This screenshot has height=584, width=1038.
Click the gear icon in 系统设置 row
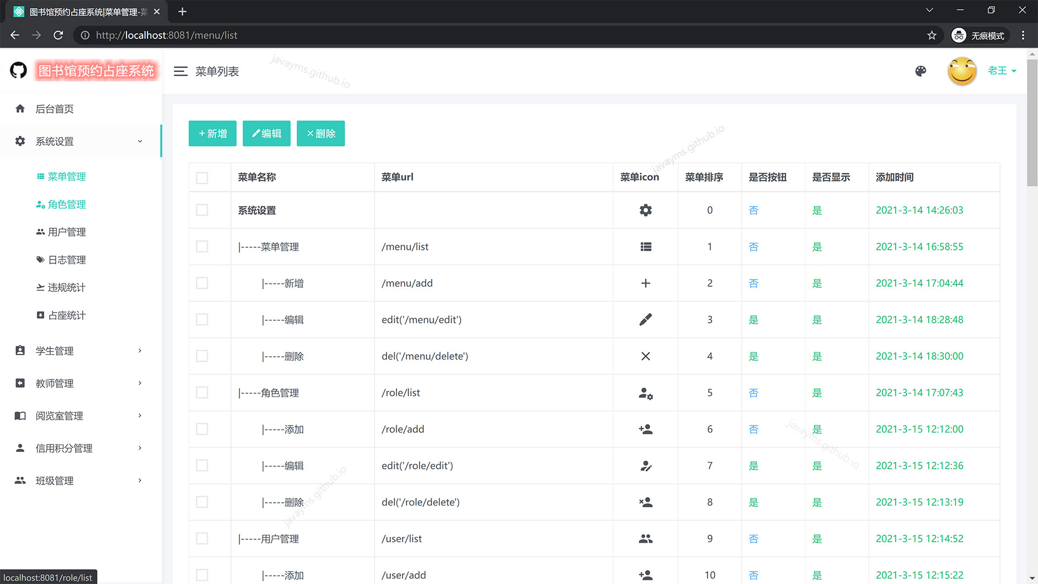646,210
